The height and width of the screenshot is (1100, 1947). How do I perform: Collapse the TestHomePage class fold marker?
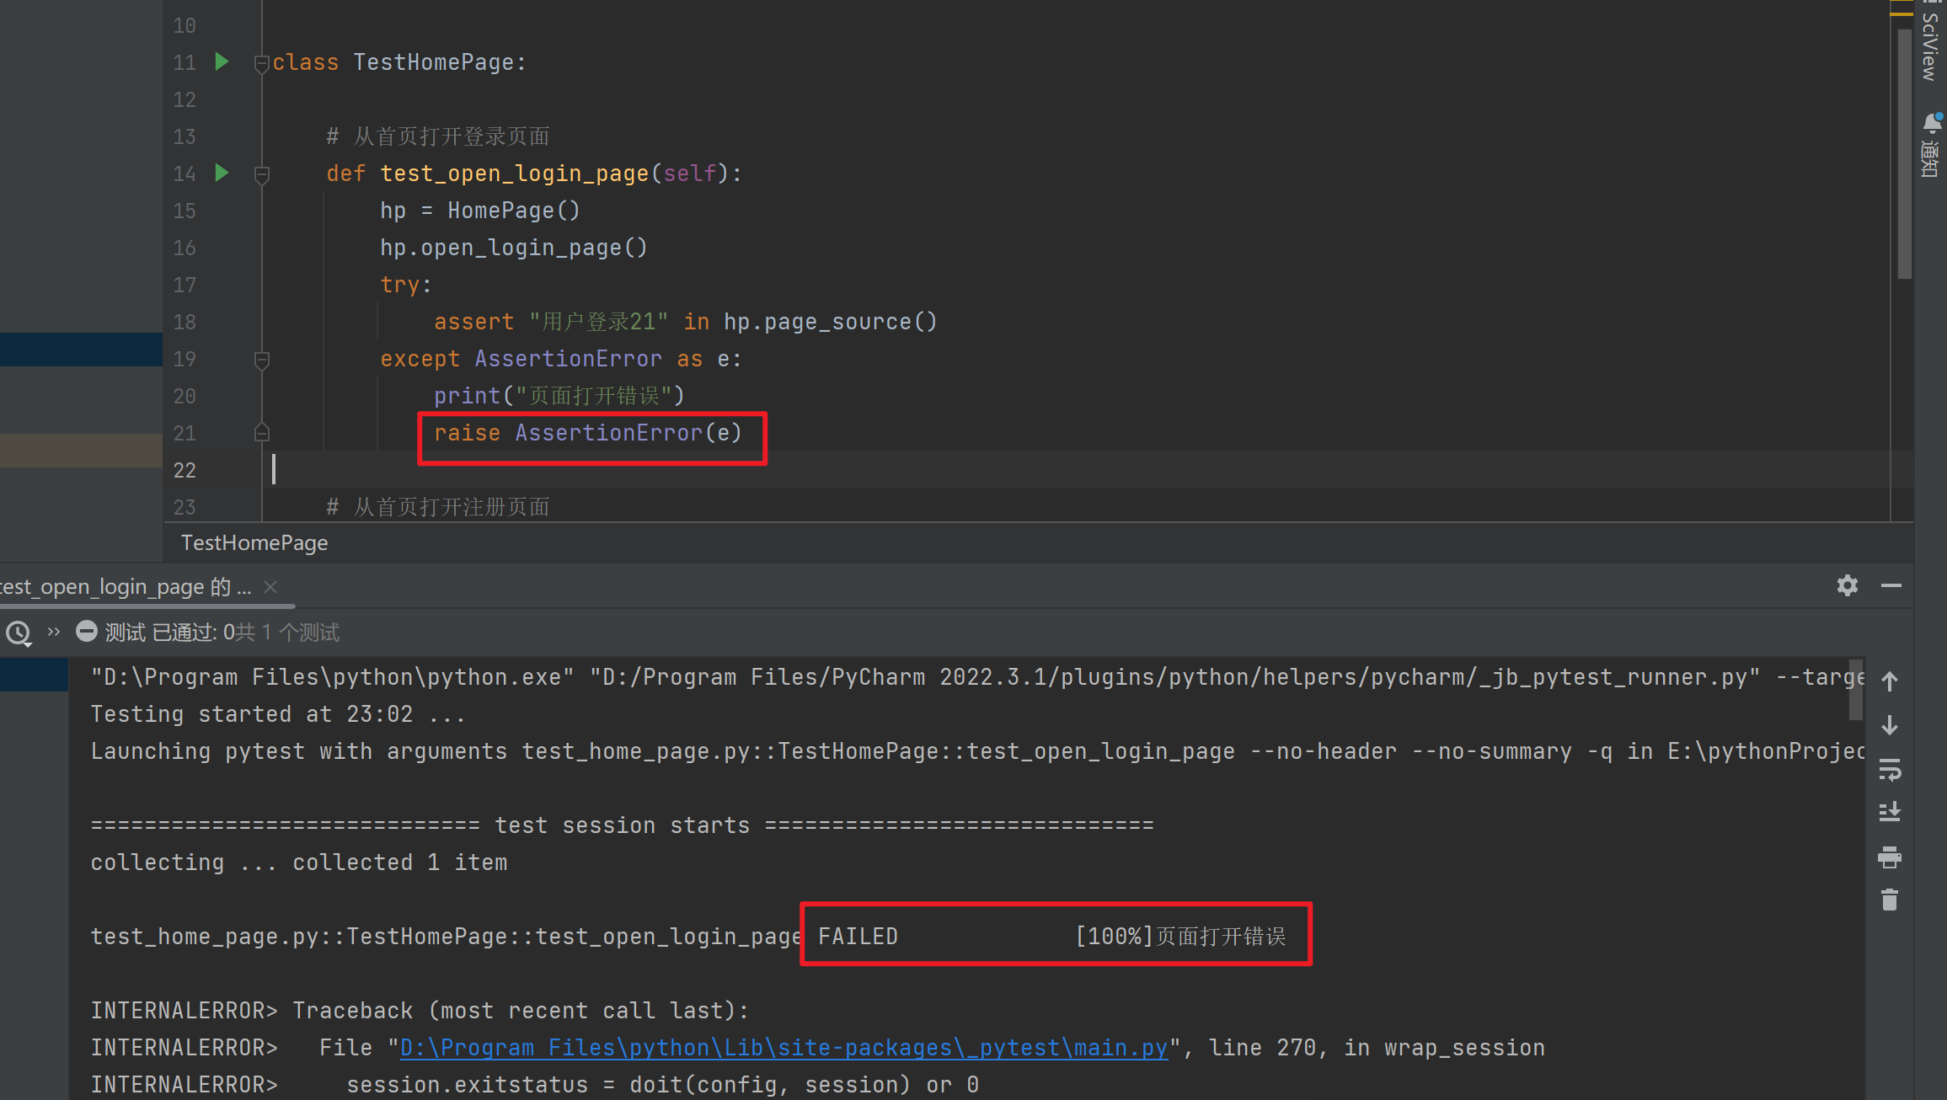pyautogui.click(x=262, y=63)
